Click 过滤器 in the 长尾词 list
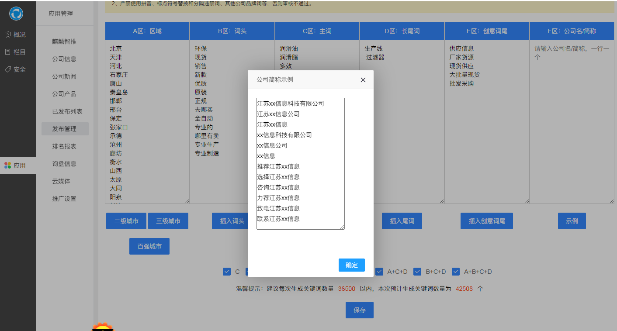Image resolution: width=617 pixels, height=331 pixels. pos(375,57)
